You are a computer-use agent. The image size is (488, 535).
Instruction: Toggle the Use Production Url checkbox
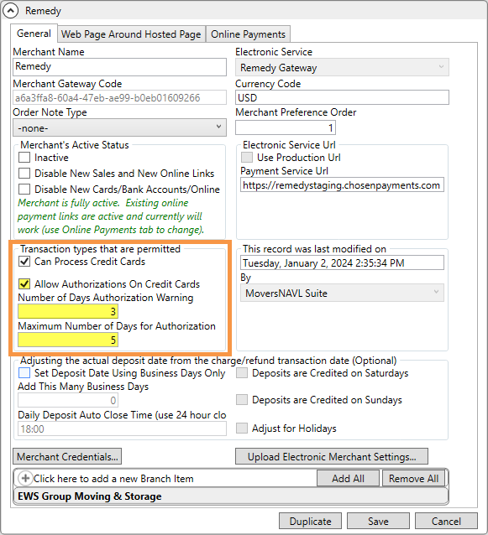tap(247, 158)
